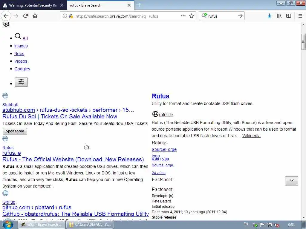Open Action Center flag tray icon
The width and height of the screenshot is (306, 229).
click(262, 225)
